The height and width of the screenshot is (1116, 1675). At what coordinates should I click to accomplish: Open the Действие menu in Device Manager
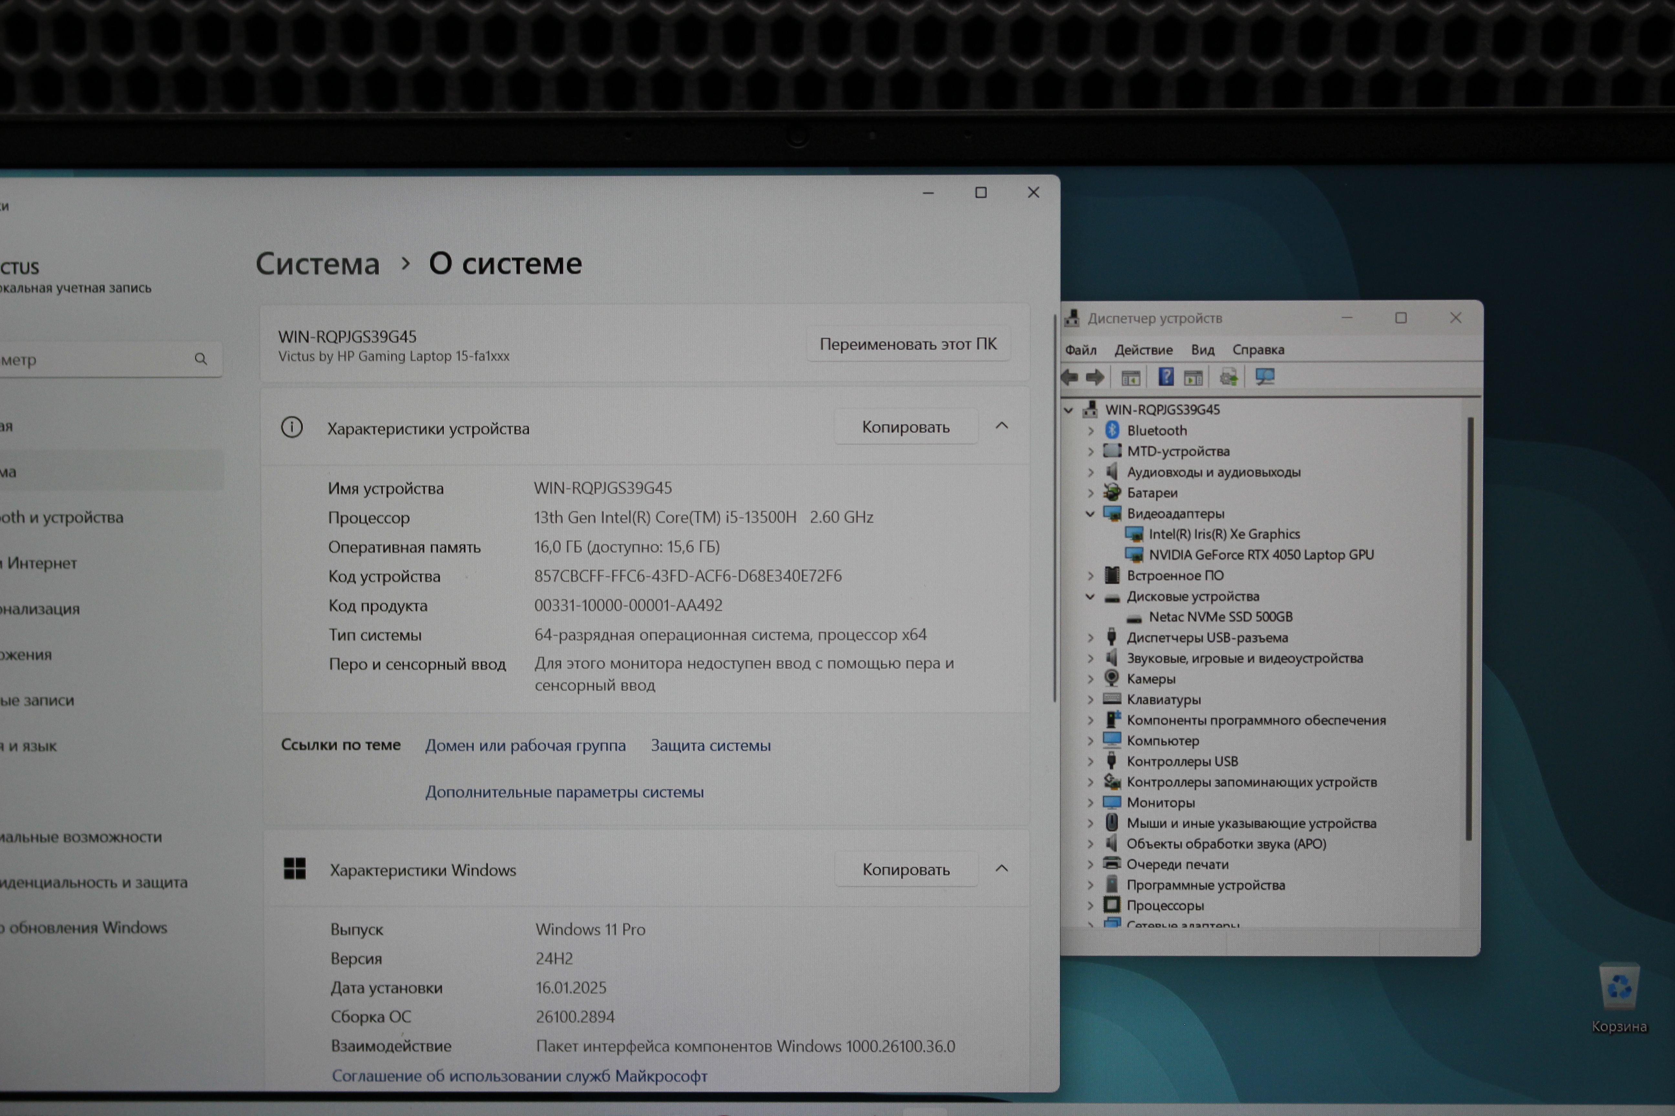[1144, 349]
